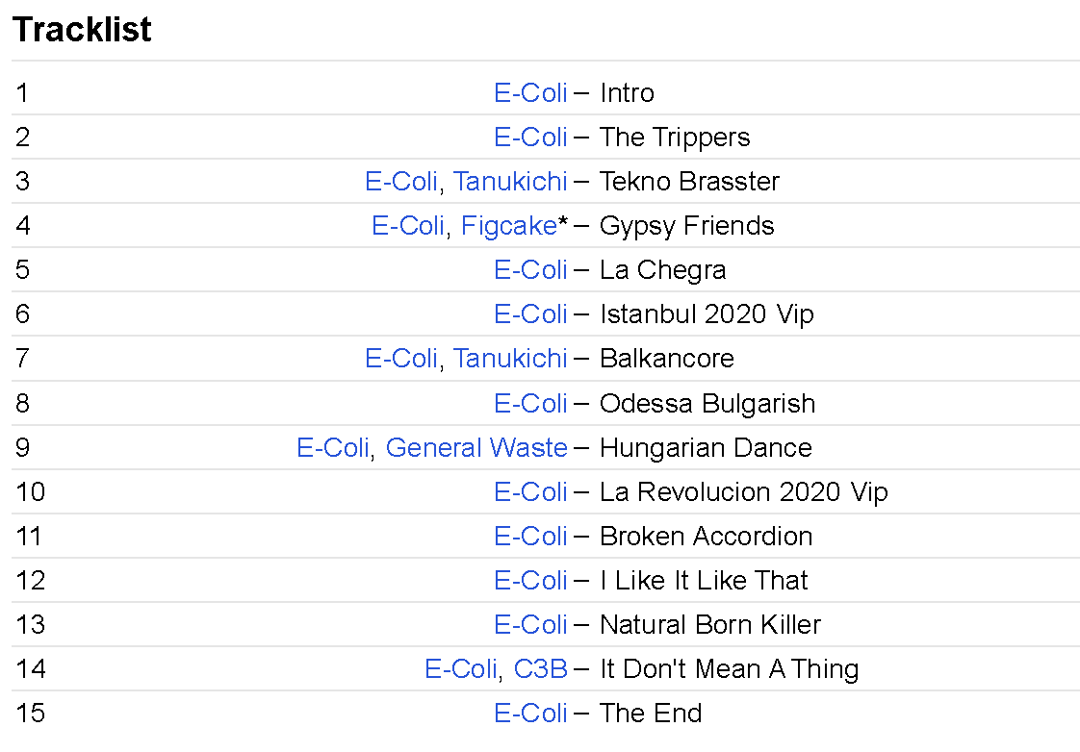Click E-Coli link on Gypsy Friends row
The image size is (1080, 752).
[x=408, y=226]
